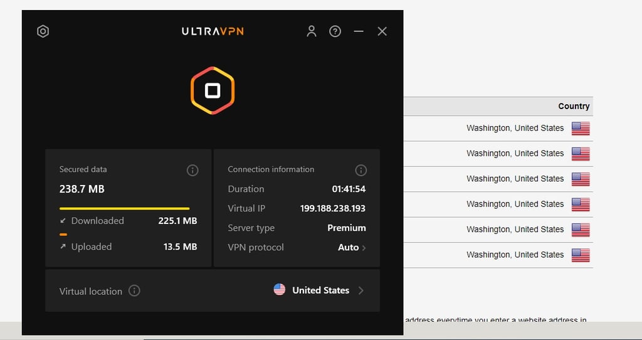Click the upload arrow icon beside Uploaded
The width and height of the screenshot is (642, 340).
click(63, 247)
